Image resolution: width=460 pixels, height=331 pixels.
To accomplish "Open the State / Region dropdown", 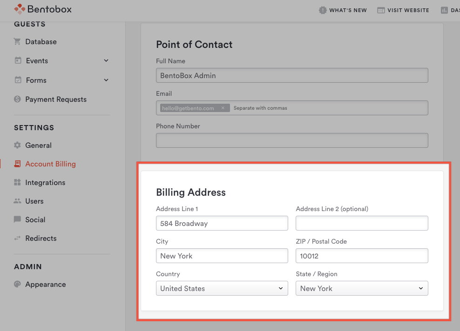I will click(362, 288).
